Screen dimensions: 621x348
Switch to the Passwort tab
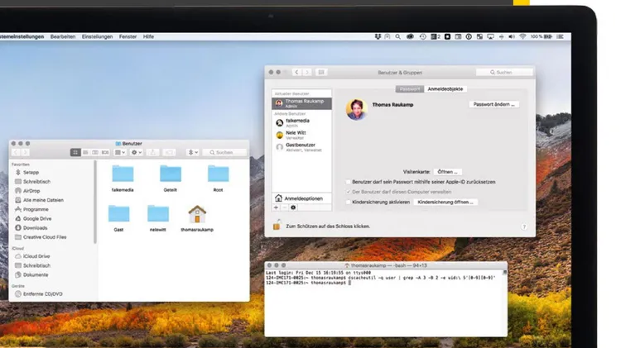pyautogui.click(x=410, y=89)
